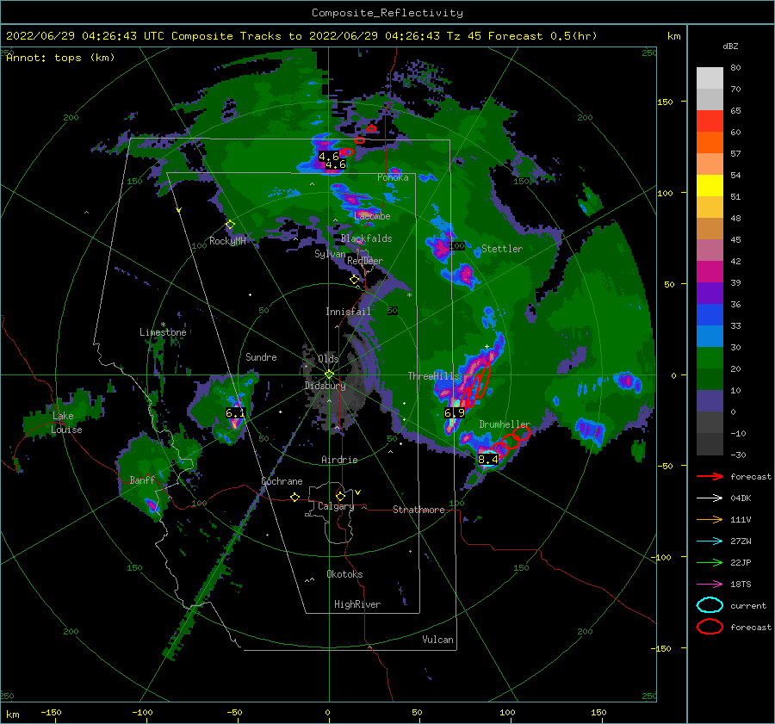This screenshot has height=724, width=775.
Task: Click the -30 value at legend bottom
Action: pos(739,455)
